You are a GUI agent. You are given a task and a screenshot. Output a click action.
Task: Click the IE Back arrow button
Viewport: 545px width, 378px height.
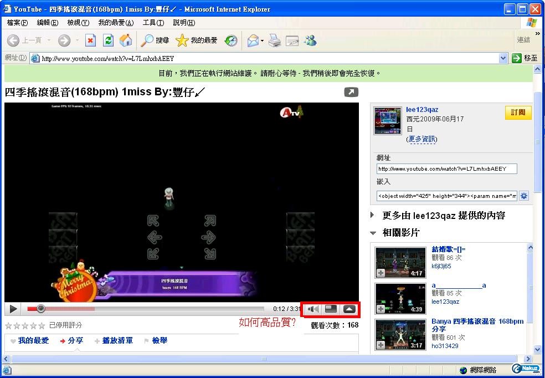click(13, 40)
